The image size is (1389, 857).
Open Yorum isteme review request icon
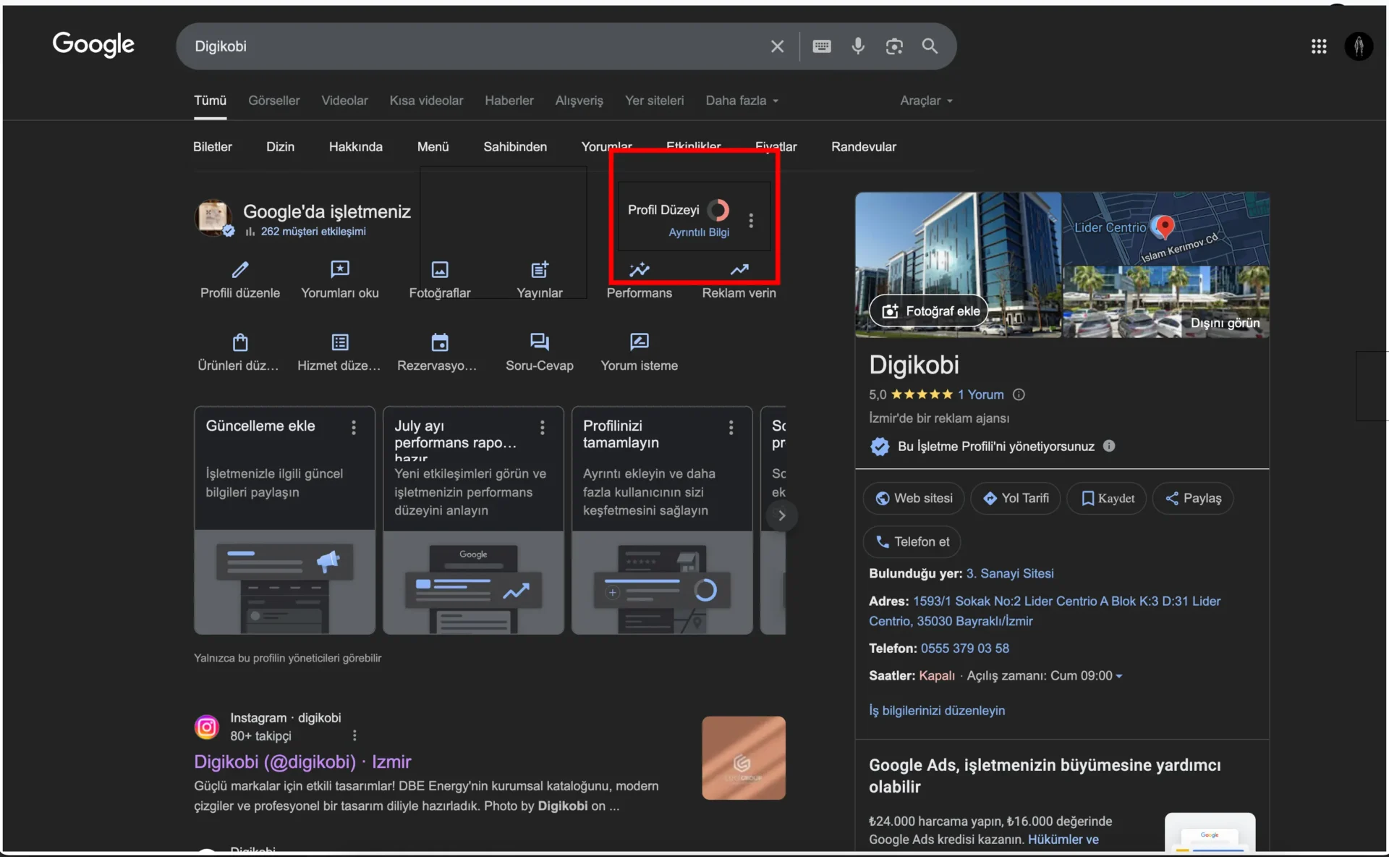(x=640, y=342)
